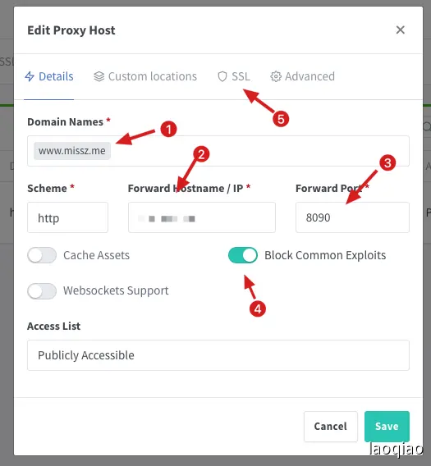Click the www.missz.me domain tag
Image resolution: width=431 pixels, height=466 pixels.
pos(72,151)
